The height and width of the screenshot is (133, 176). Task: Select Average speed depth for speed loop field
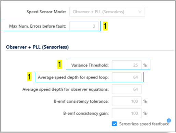[x=127, y=77]
